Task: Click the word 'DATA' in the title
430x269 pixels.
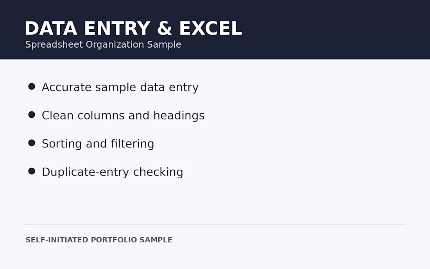Action: pyautogui.click(x=51, y=28)
